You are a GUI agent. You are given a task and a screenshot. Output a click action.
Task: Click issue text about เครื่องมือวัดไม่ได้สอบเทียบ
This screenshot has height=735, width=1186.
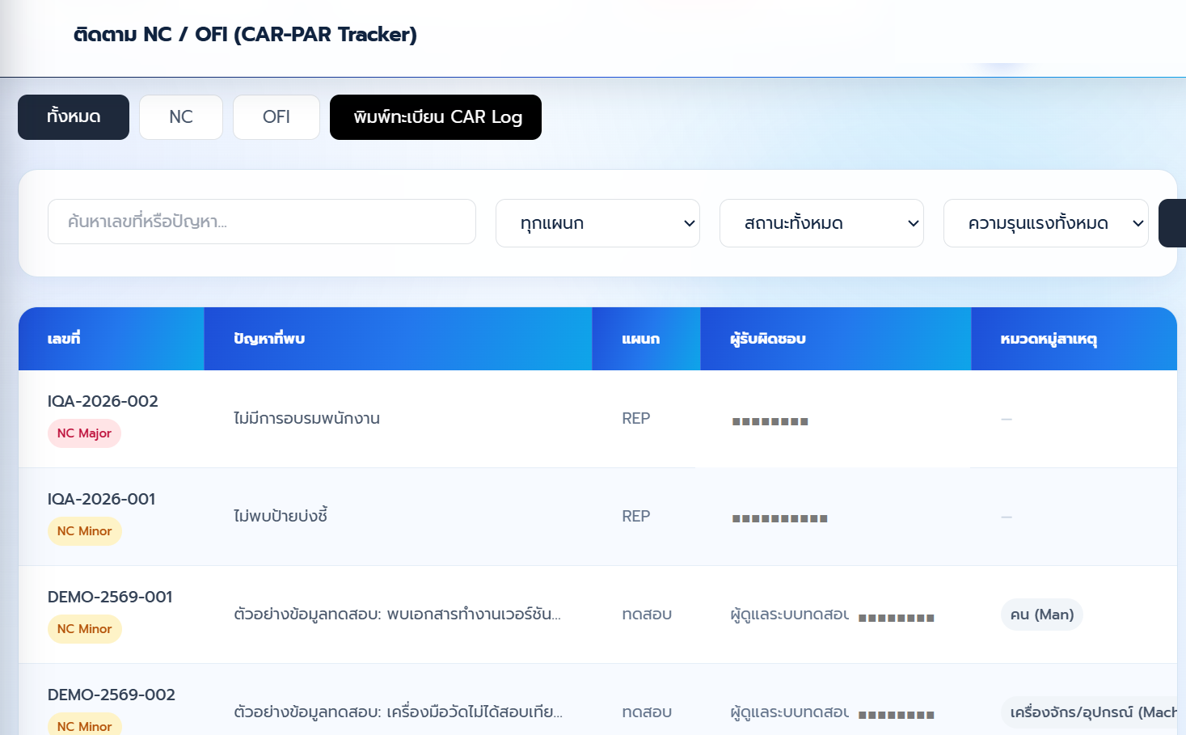click(x=398, y=712)
